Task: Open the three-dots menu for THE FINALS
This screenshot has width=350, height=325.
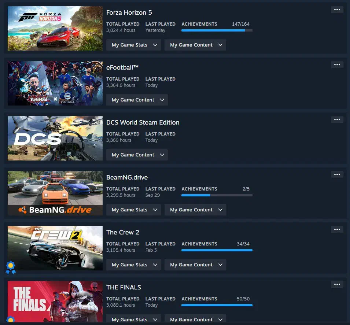Action: point(337,284)
